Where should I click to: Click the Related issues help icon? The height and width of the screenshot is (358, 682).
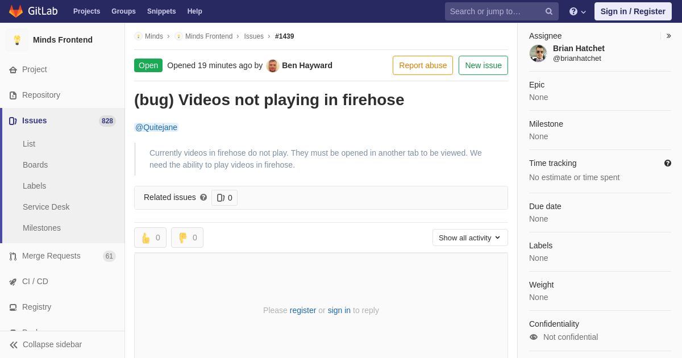pos(203,197)
